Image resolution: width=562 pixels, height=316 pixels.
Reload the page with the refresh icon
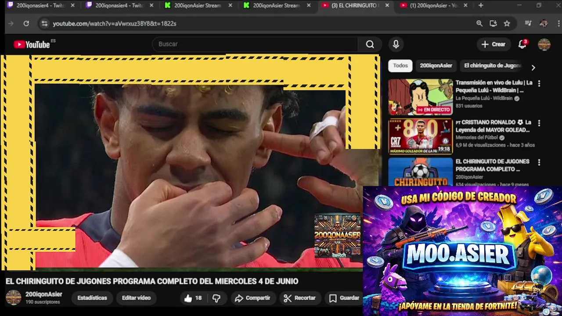coord(26,24)
